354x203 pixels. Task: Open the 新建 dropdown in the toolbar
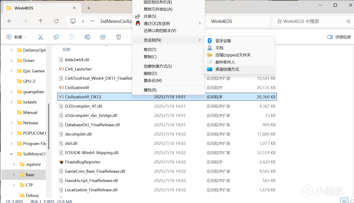17,37
